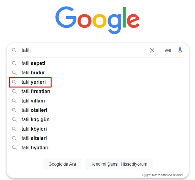
Task: Click the Google'da Ara button
Action: pyautogui.click(x=62, y=164)
